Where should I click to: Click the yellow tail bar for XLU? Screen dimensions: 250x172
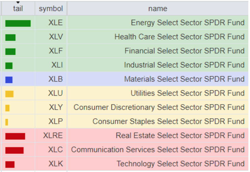point(9,94)
